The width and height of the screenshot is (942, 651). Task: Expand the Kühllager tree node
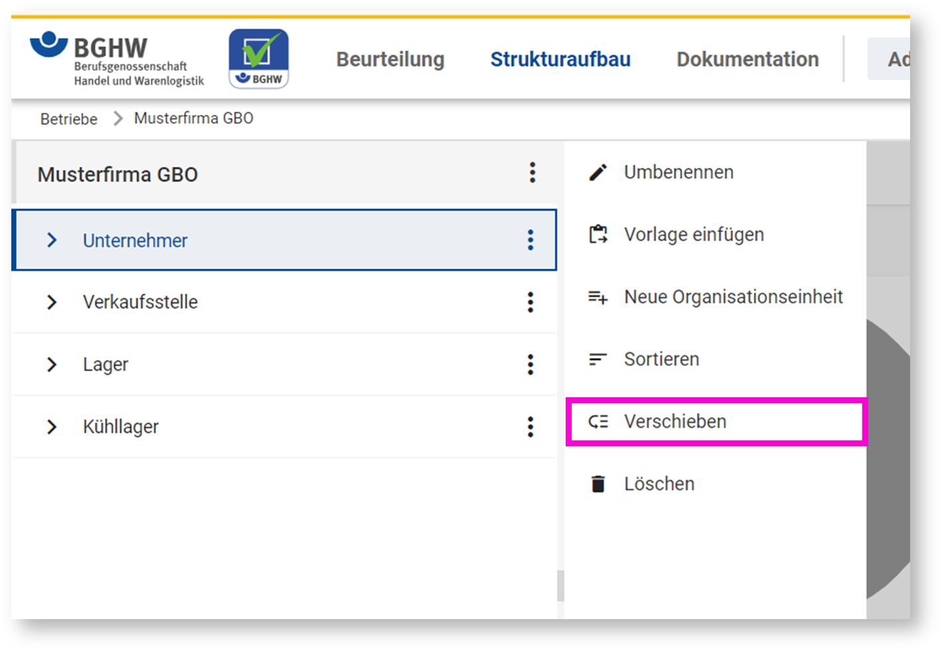coord(52,426)
